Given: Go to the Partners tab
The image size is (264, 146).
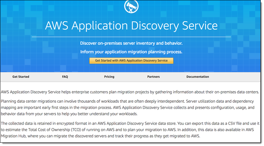Looking at the screenshot, I should pyautogui.click(x=154, y=77).
